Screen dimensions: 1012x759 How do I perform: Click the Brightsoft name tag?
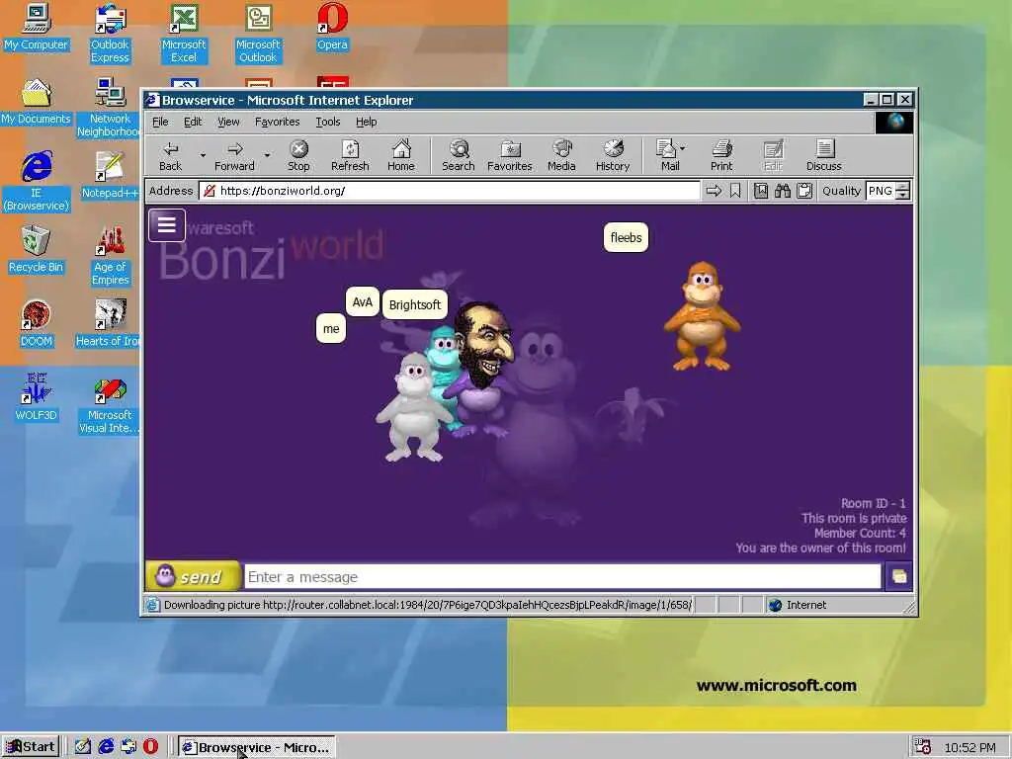414,304
